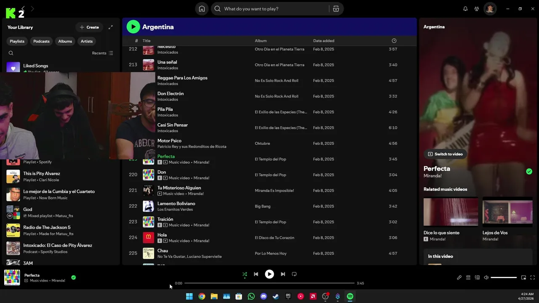The height and width of the screenshot is (303, 539).
Task: Search within Your Library
Action: 11,53
